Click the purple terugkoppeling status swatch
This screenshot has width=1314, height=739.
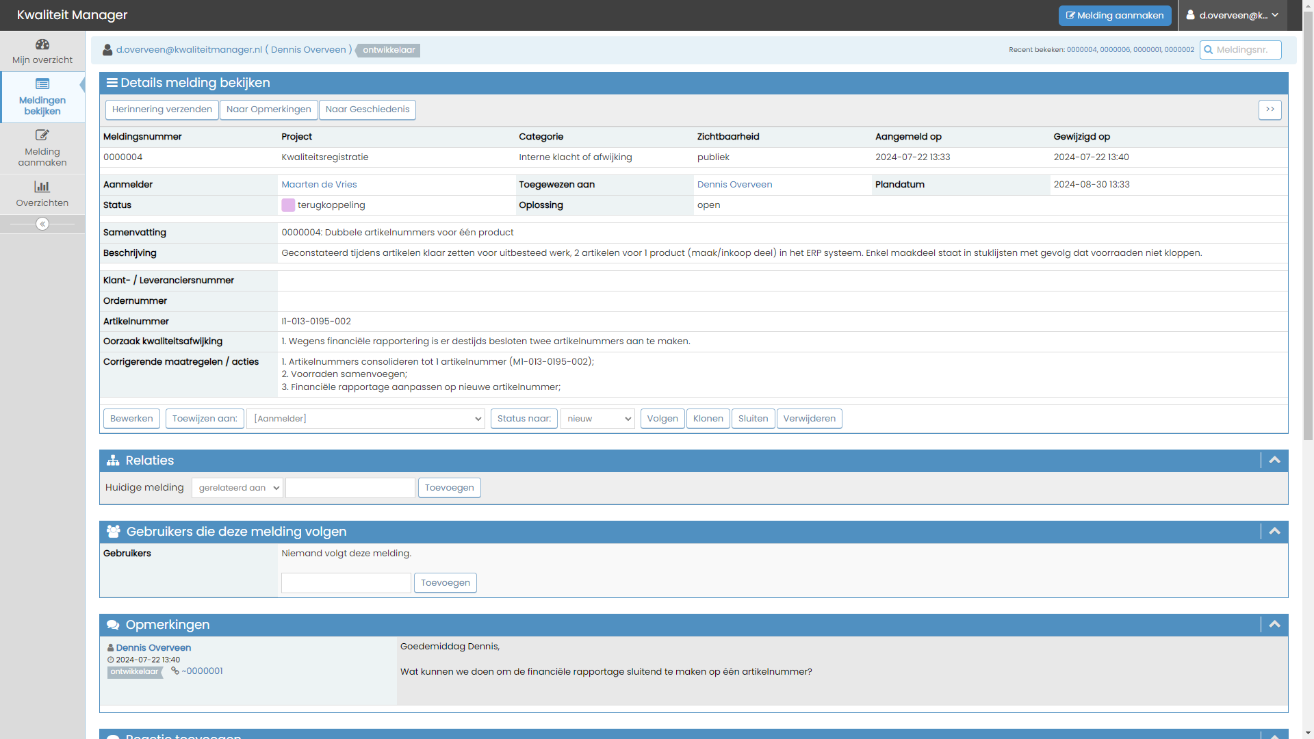click(288, 205)
